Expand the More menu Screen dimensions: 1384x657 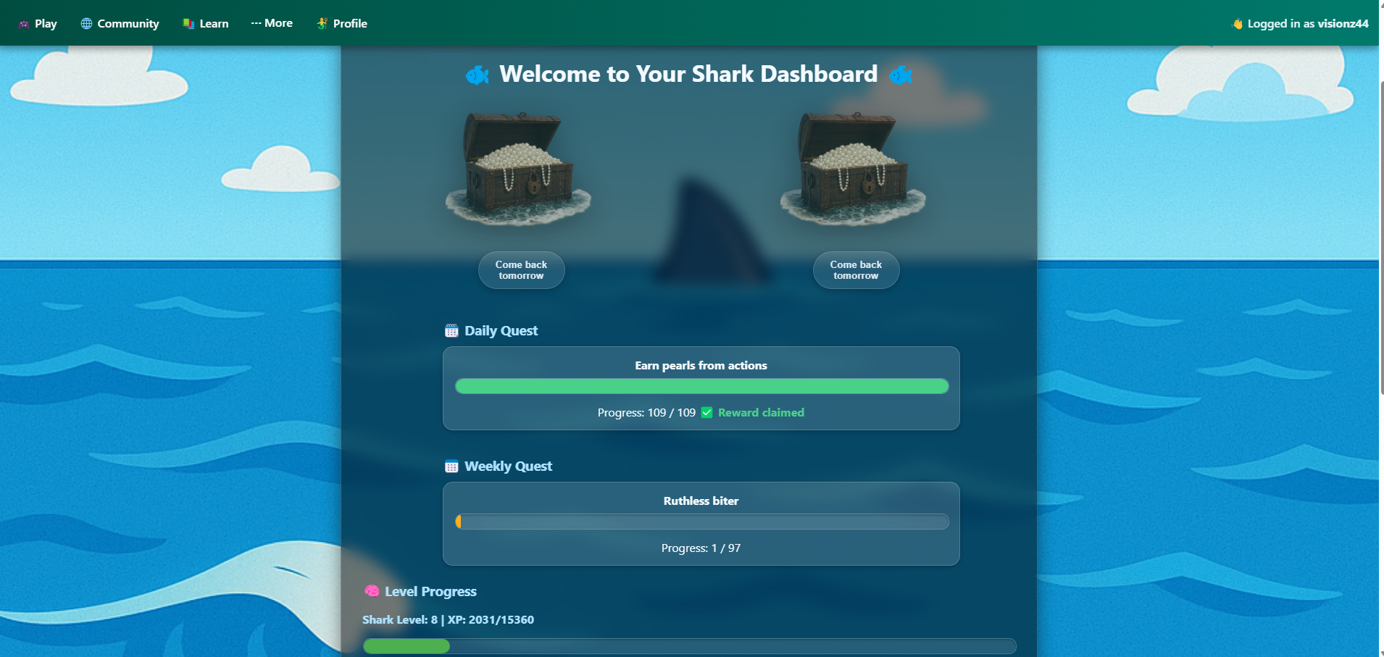pyautogui.click(x=272, y=23)
